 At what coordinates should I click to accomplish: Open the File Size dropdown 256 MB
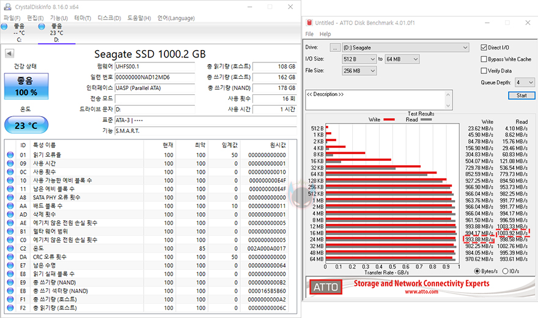tap(359, 71)
